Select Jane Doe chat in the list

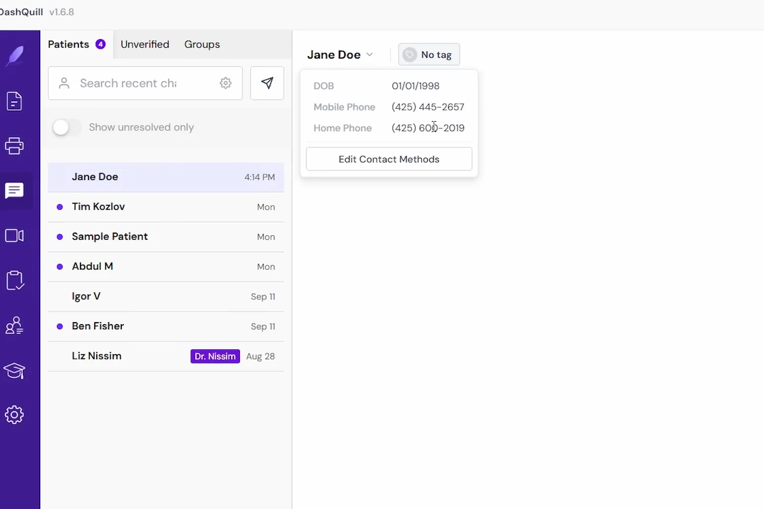[x=166, y=177]
